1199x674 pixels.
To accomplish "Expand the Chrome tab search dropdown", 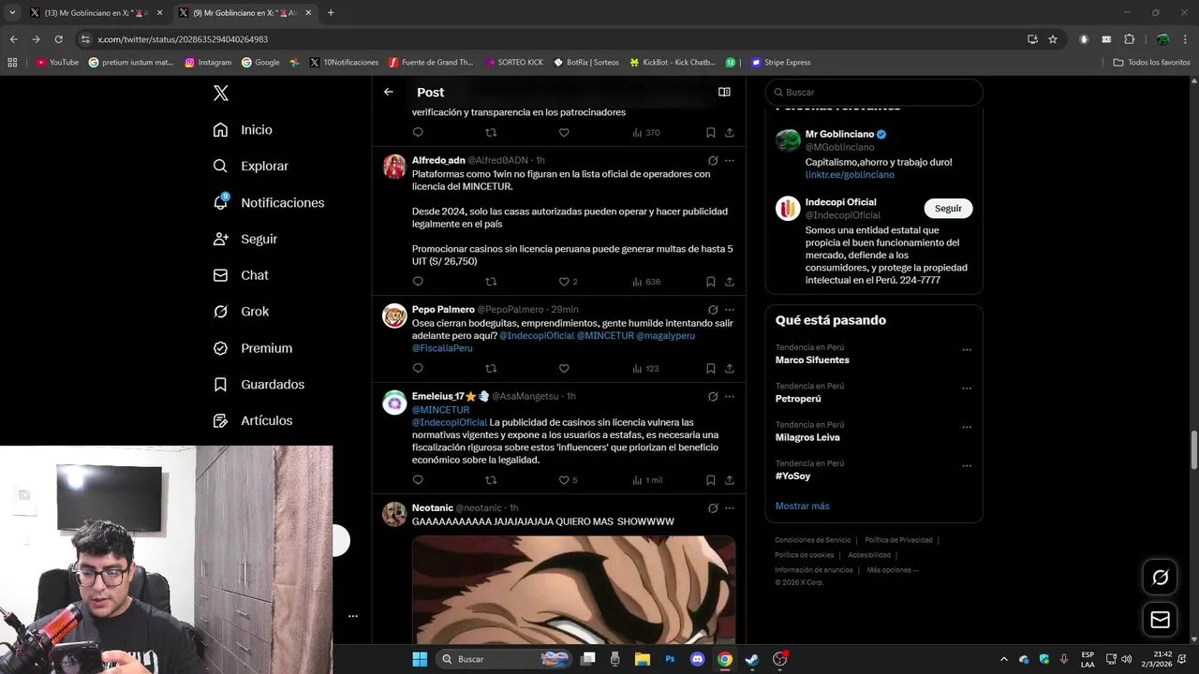I will pyautogui.click(x=12, y=12).
